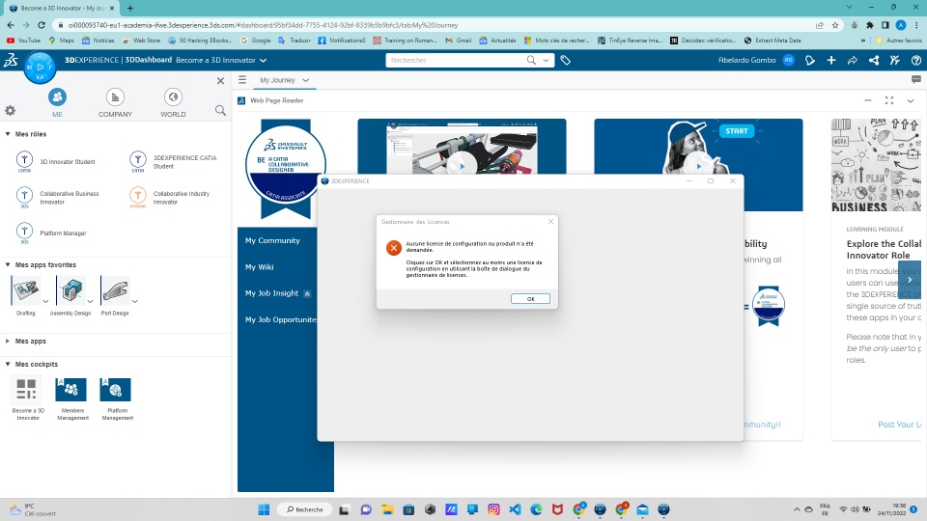
Task: Minimize the Web Page Reader widget
Action: [x=868, y=101]
